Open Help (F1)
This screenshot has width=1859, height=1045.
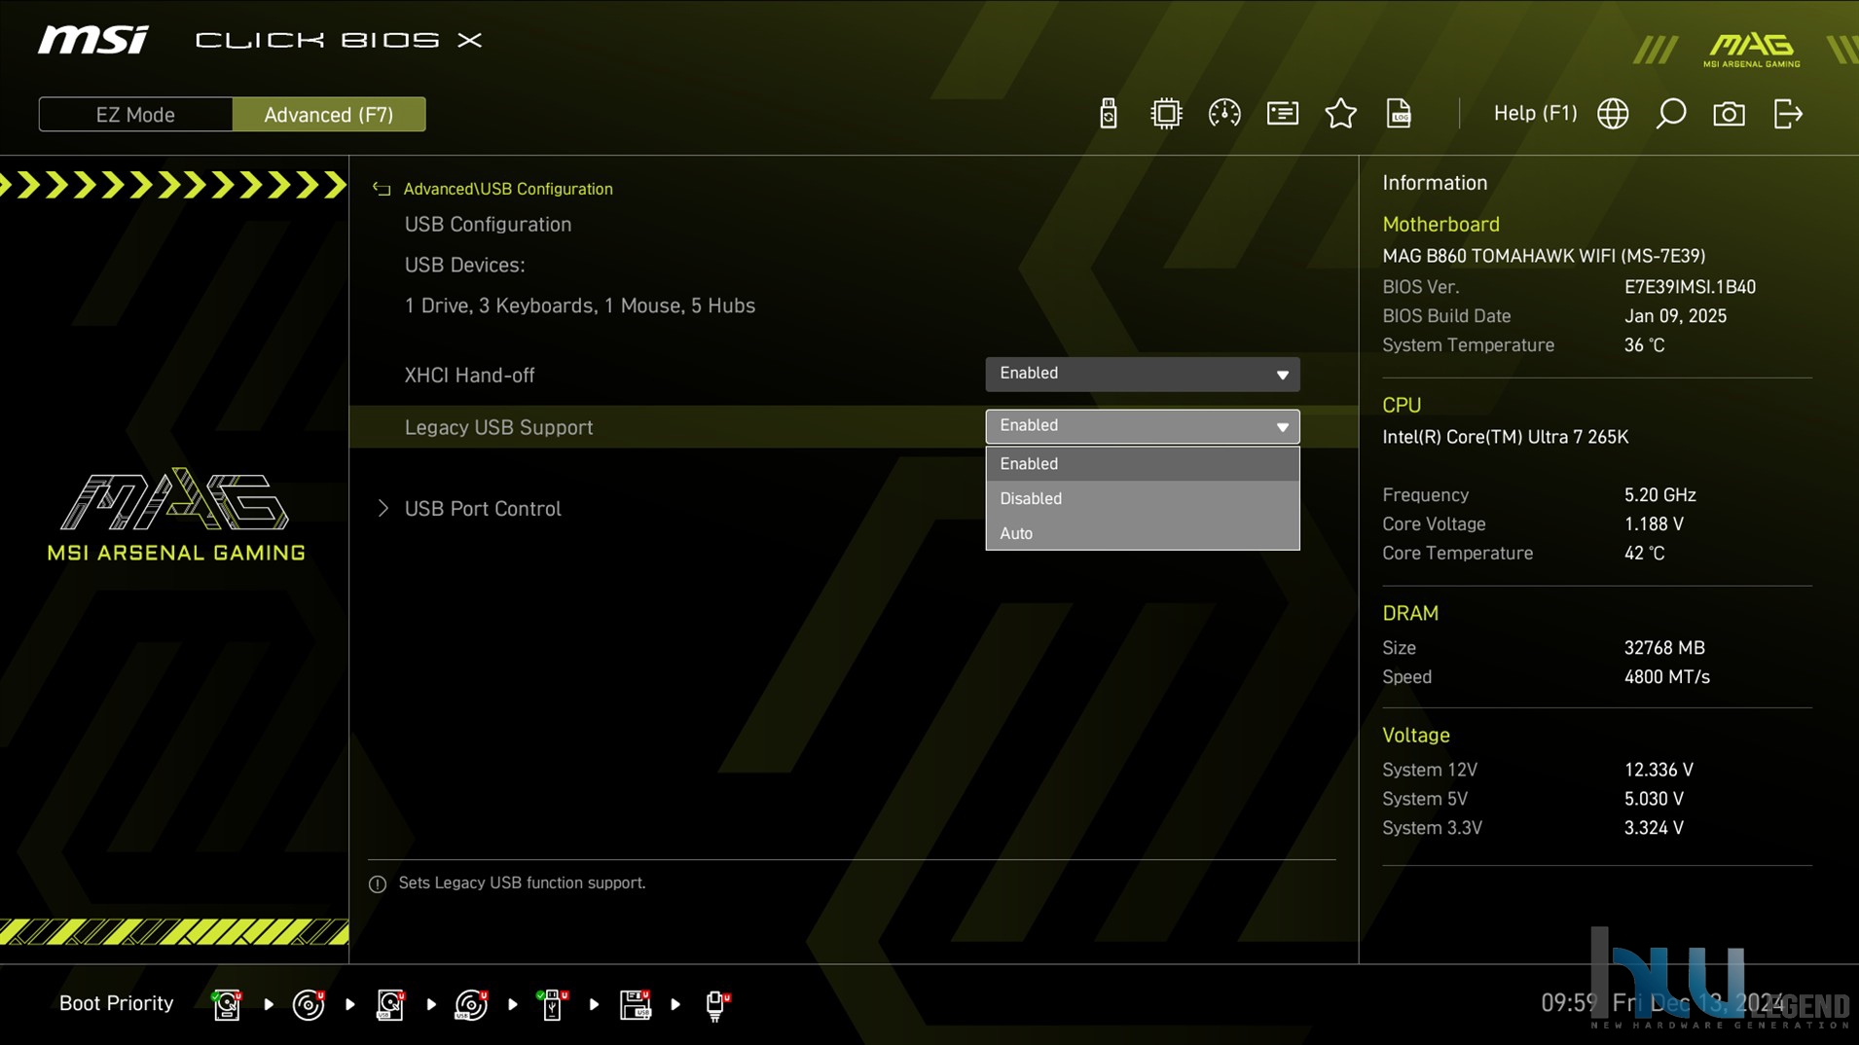1535,113
